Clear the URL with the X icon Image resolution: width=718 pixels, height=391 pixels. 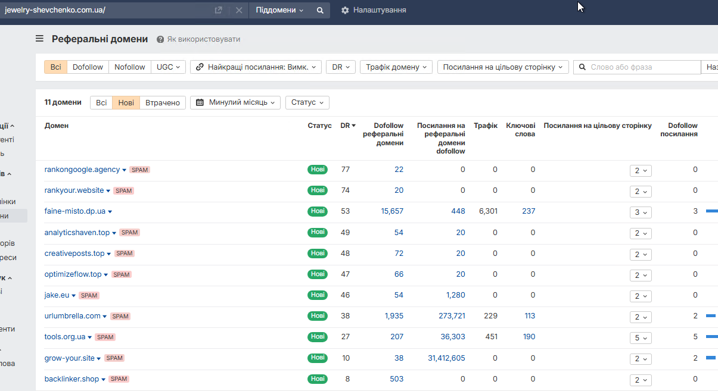(x=238, y=10)
